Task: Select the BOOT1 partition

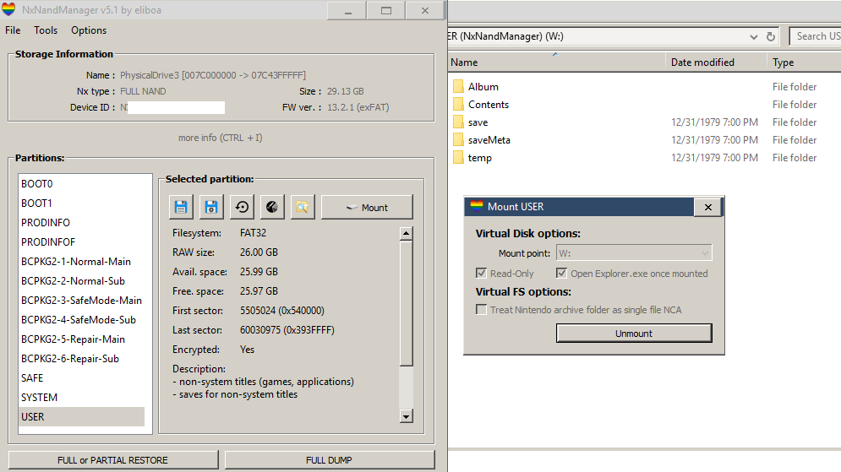Action: [81, 203]
